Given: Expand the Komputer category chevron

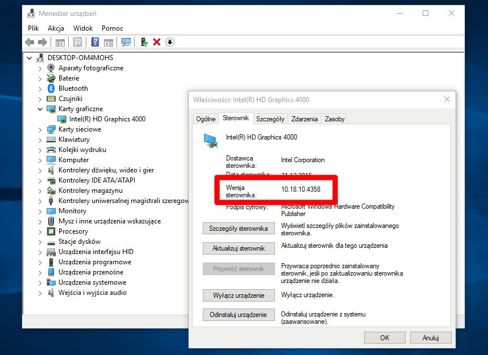Looking at the screenshot, I should 40,160.
